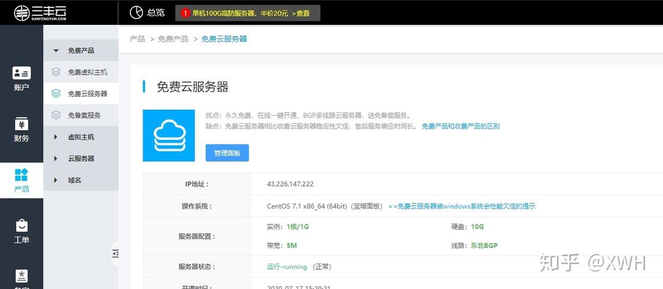Click the 免费云服务器 page heading
The image size is (663, 289).
pos(193,87)
